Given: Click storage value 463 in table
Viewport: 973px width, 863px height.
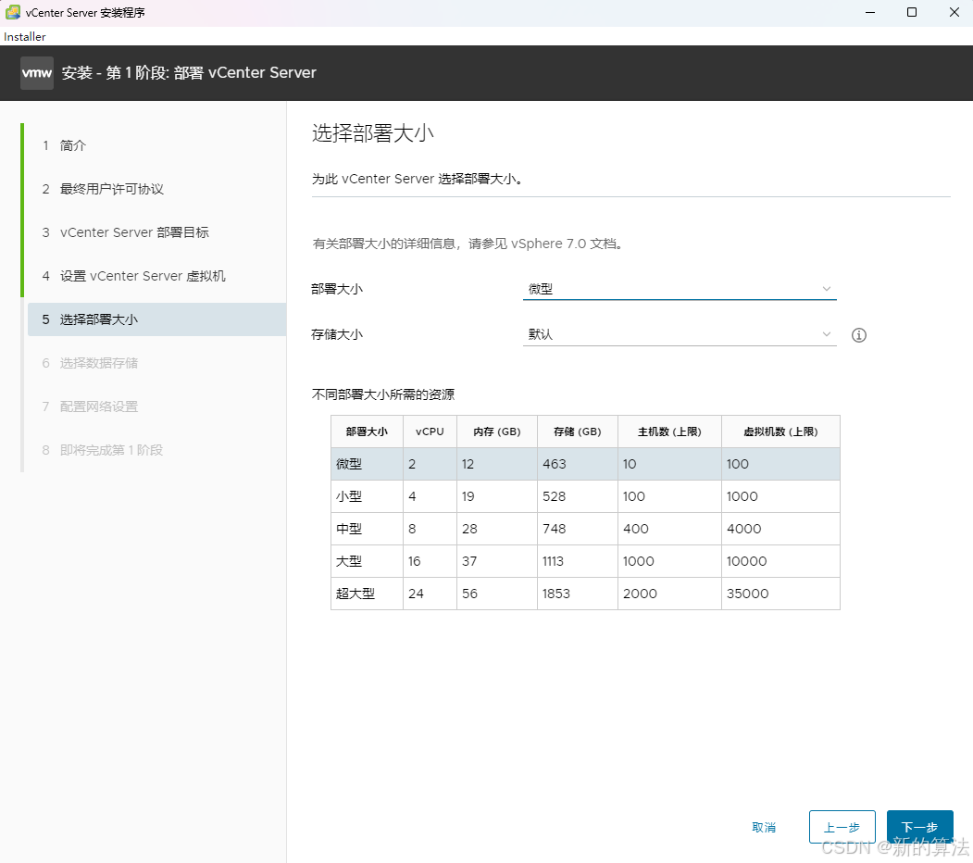Looking at the screenshot, I should [578, 464].
